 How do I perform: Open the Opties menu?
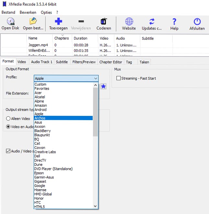(46, 12)
